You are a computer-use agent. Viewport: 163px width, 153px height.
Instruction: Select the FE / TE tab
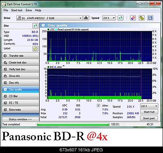point(21,103)
